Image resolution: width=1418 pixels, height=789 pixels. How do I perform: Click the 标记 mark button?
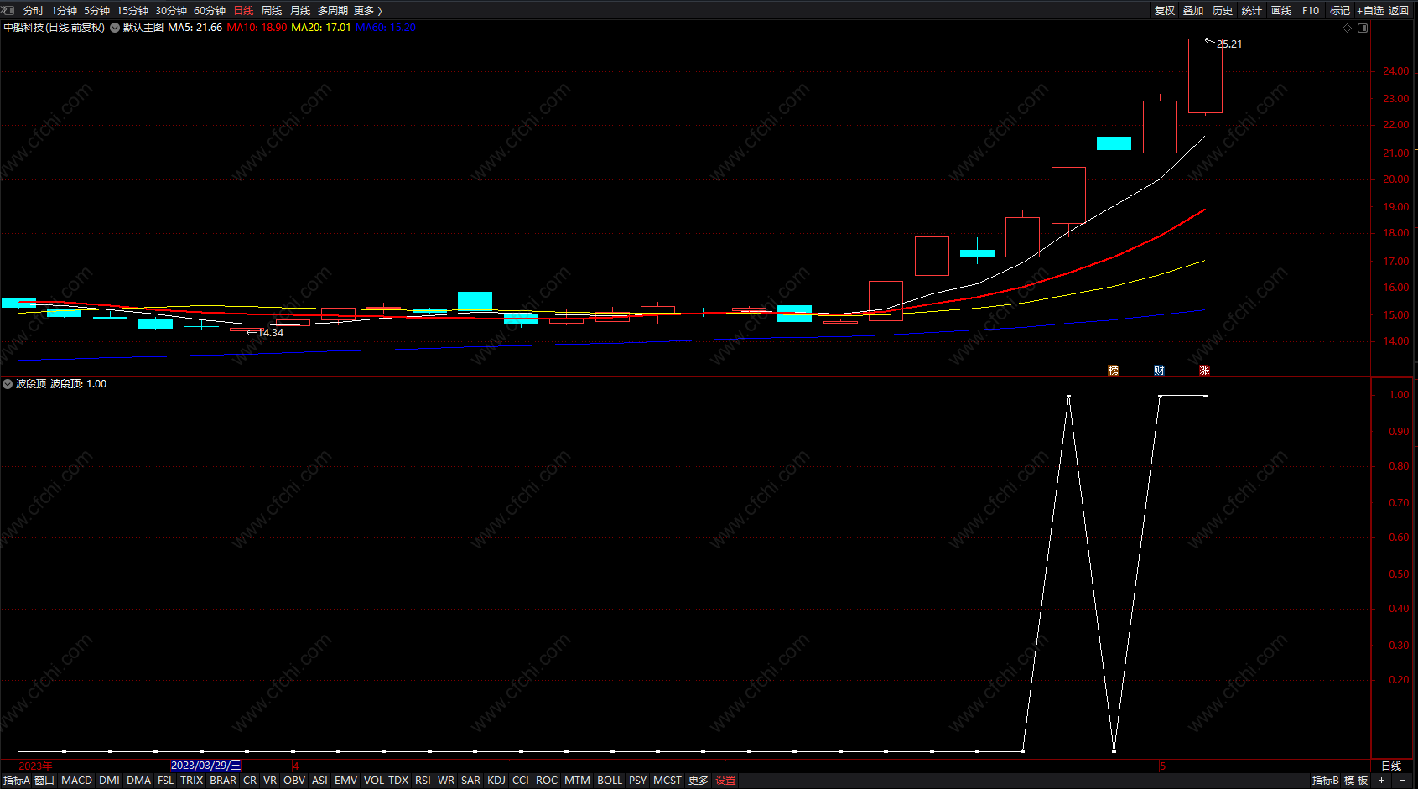tap(1340, 11)
